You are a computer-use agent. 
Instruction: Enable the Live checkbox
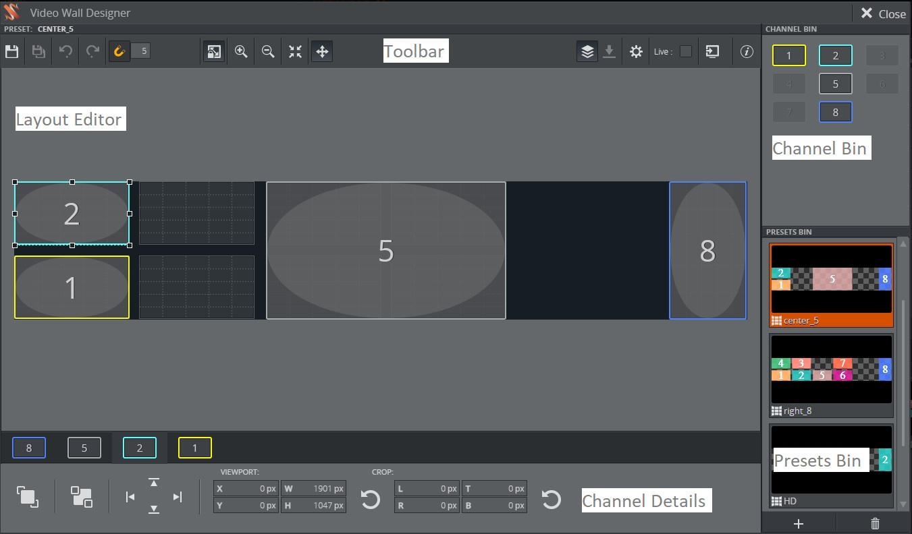(x=685, y=51)
